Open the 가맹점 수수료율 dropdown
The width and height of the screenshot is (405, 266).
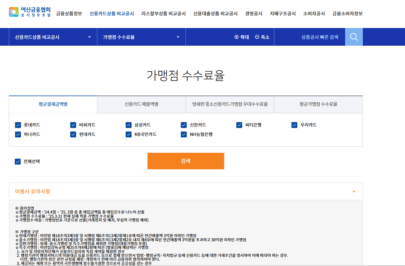(141, 37)
